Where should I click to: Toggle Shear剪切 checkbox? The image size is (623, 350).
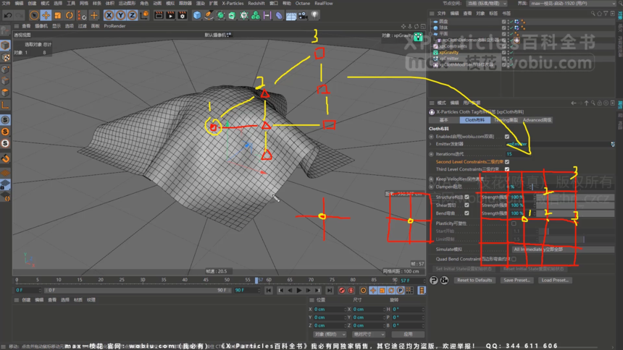pos(467,205)
